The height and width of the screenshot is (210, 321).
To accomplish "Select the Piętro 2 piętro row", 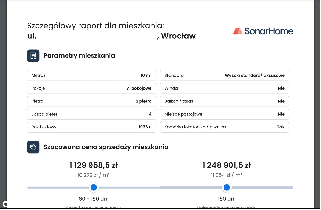I will click(91, 101).
